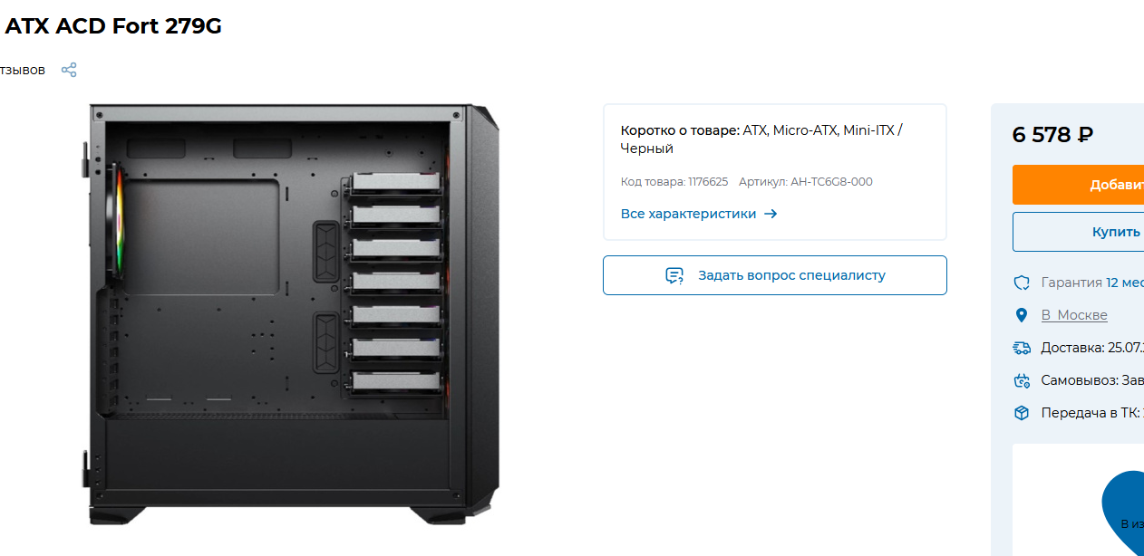
Task: Click the Самовывоз pickup text
Action: (1092, 380)
